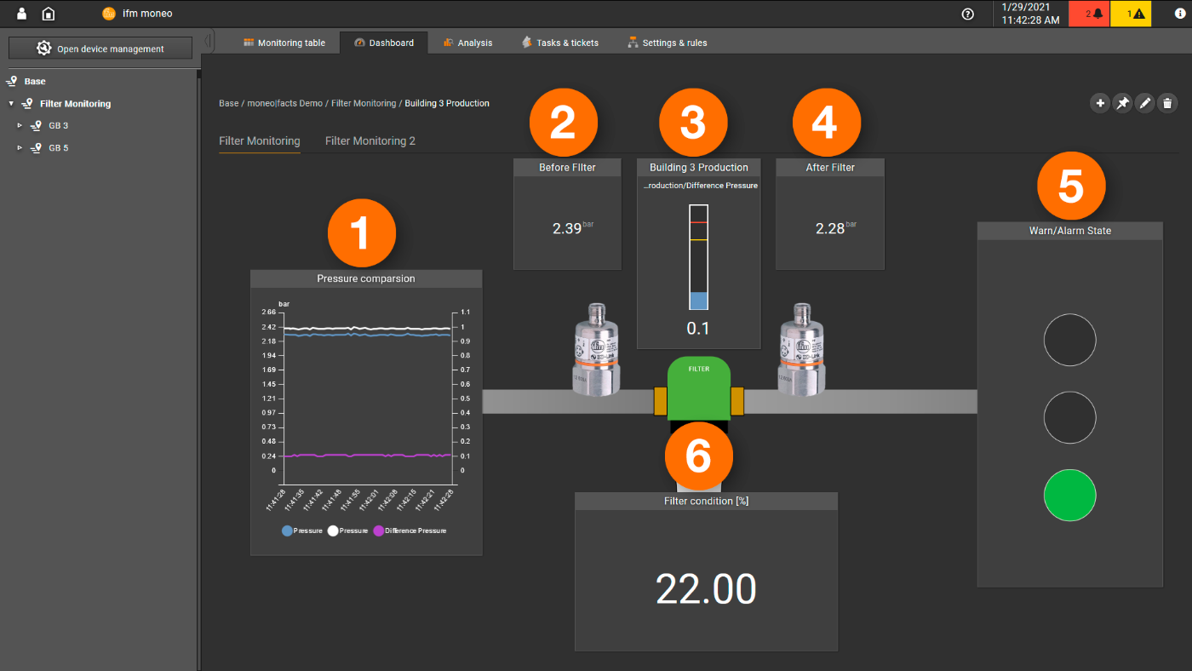
Task: Open device management
Action: coord(100,48)
